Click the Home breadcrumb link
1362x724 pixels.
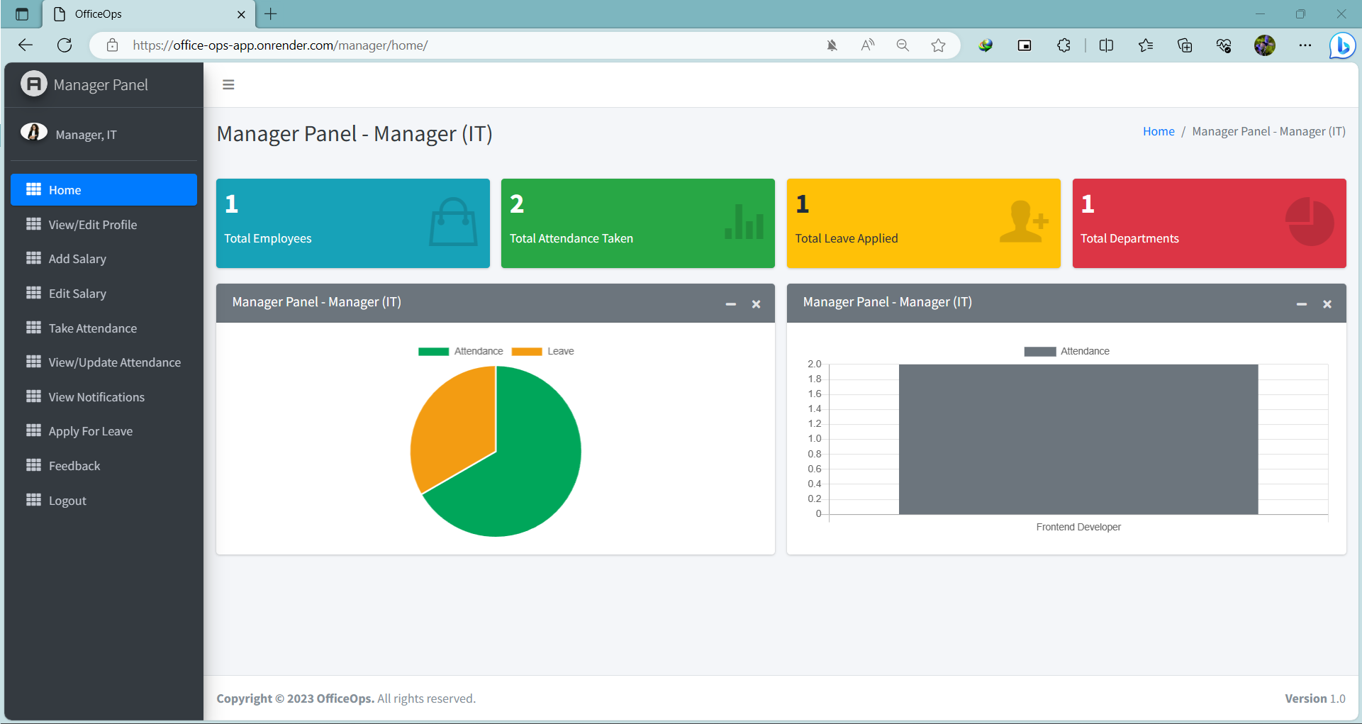(x=1159, y=131)
